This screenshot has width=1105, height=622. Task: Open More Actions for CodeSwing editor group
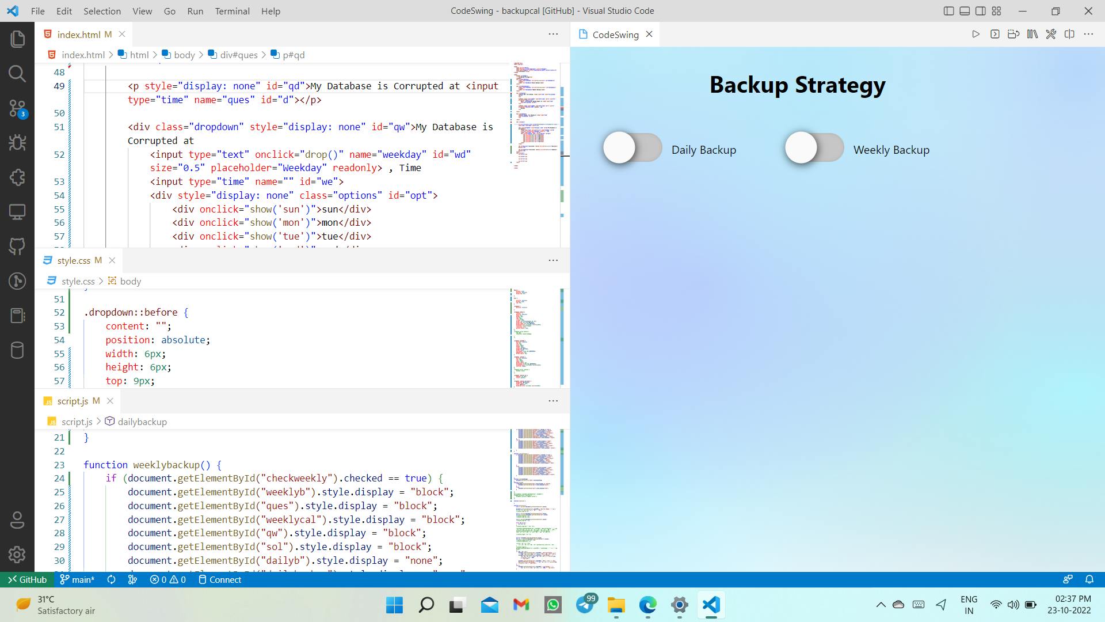pyautogui.click(x=1088, y=35)
